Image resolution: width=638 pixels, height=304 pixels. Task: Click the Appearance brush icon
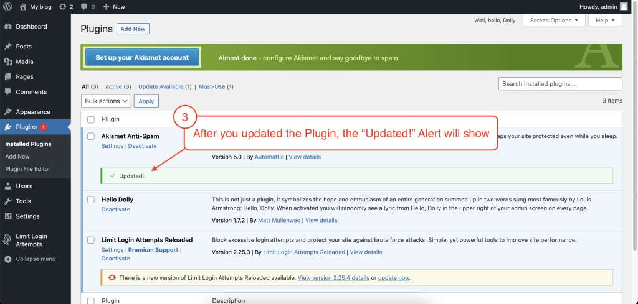click(x=7, y=112)
